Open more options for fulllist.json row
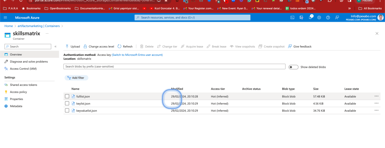This screenshot has width=385, height=148. pos(376,96)
